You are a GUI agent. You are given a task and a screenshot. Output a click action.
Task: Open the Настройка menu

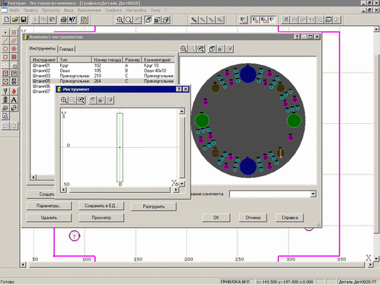(136, 10)
